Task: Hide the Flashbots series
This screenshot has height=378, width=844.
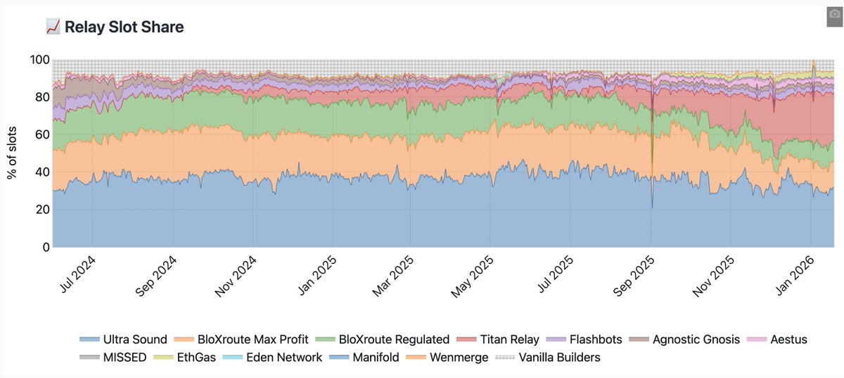Action: tap(584, 339)
